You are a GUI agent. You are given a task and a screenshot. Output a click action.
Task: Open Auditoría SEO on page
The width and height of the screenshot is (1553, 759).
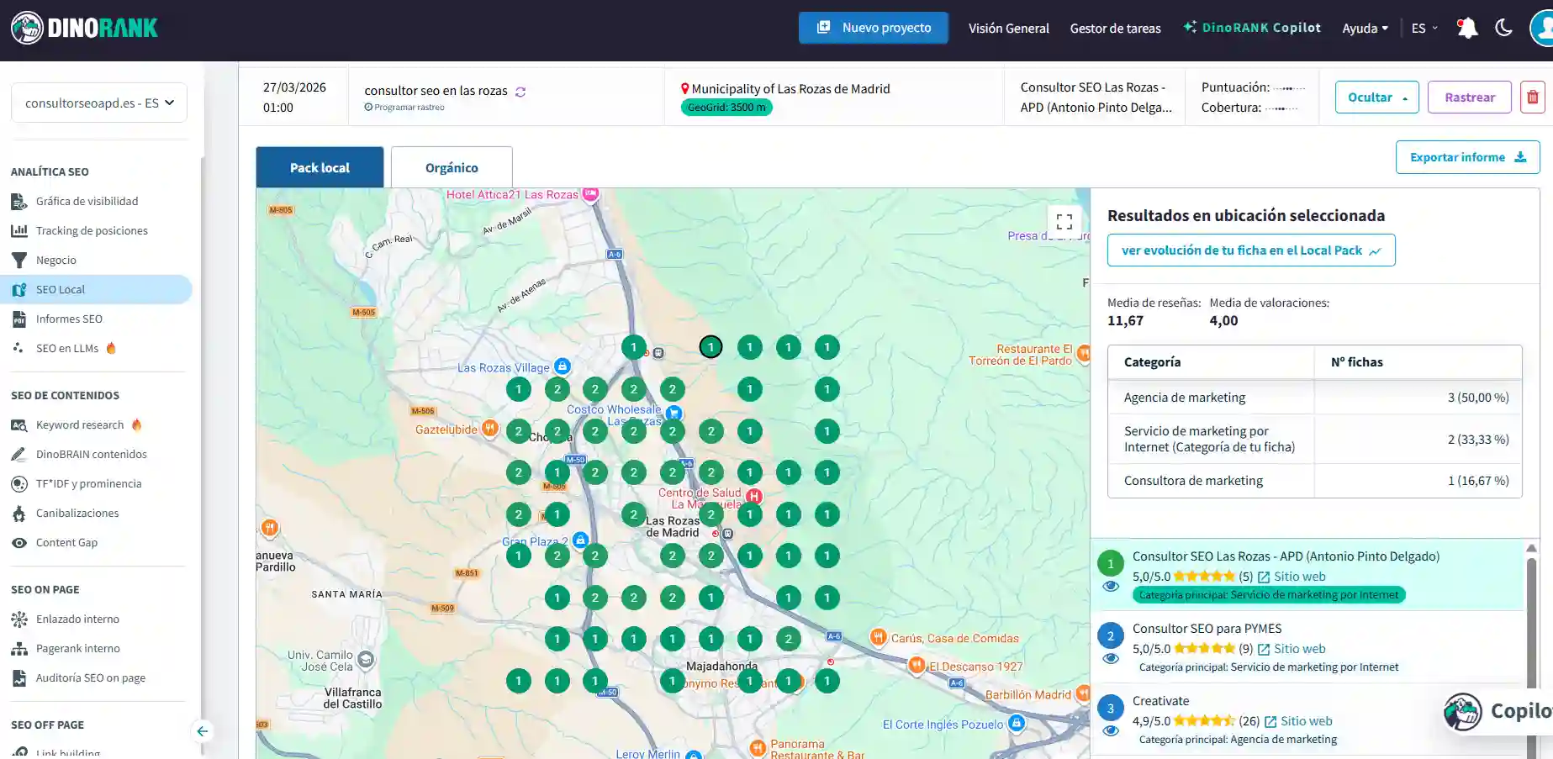click(x=90, y=677)
